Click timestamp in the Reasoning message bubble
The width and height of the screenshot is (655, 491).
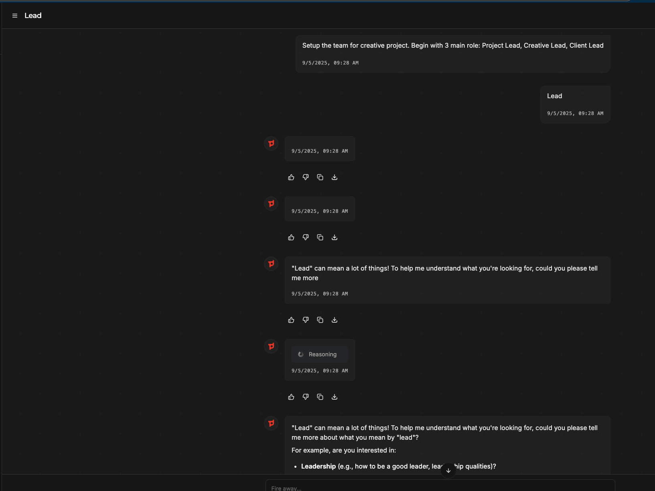320,371
